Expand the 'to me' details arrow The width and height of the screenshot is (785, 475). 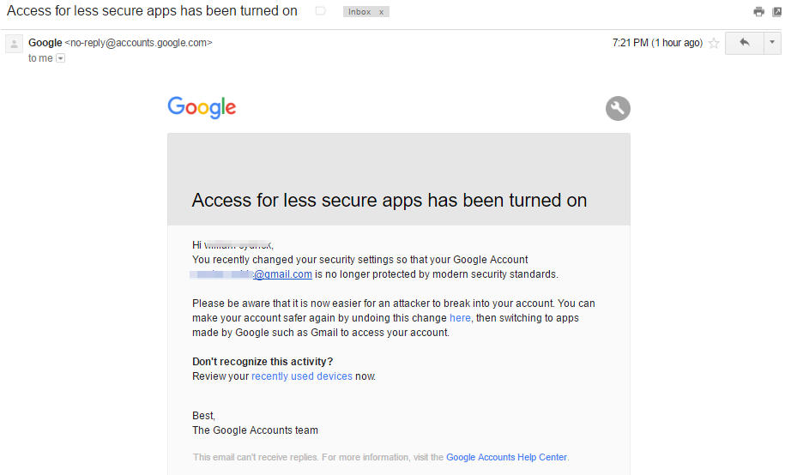[60, 58]
